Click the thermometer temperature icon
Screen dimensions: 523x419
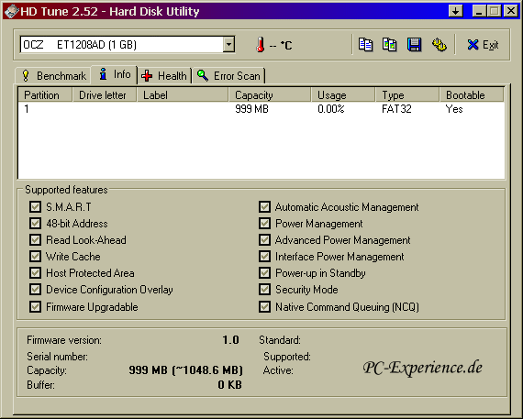point(261,45)
